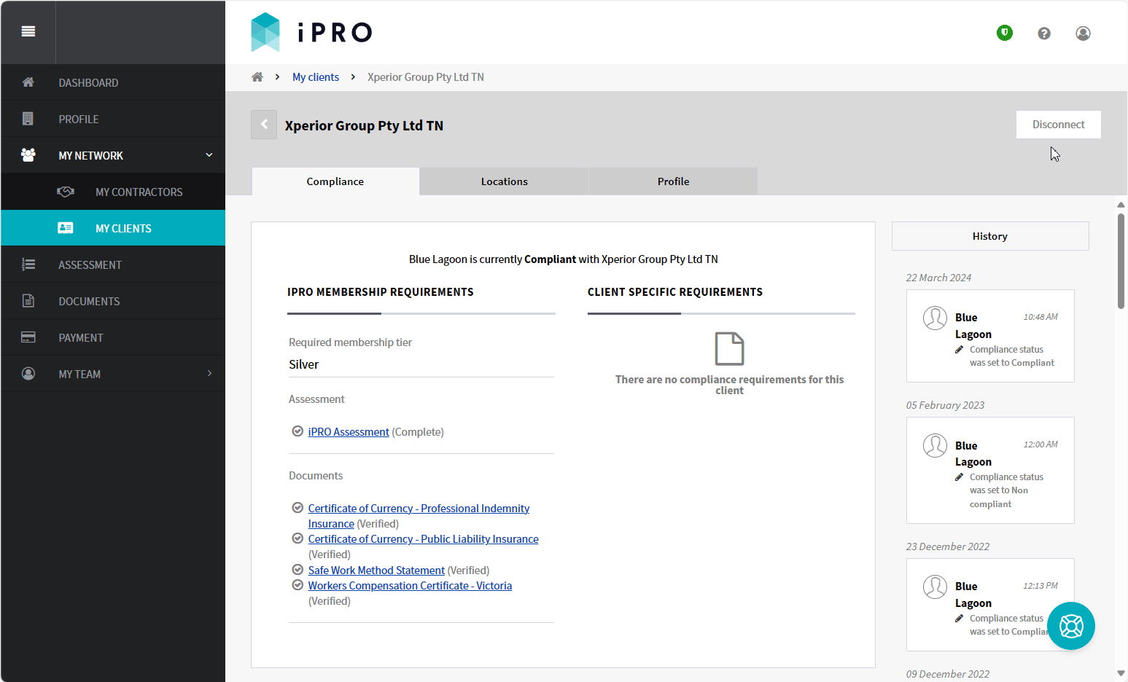Screen dimensions: 1128x682
Task: Click the 12:00 AM timestamp
Action: click(x=1041, y=444)
